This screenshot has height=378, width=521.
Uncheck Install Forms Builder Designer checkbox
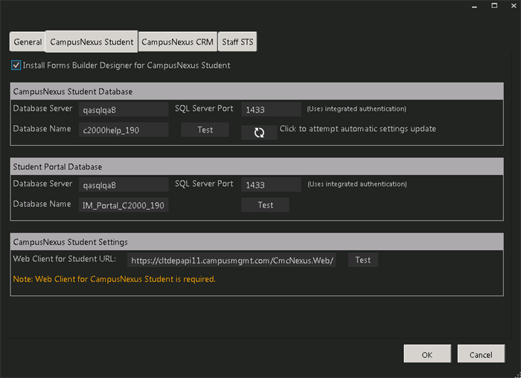tap(16, 65)
